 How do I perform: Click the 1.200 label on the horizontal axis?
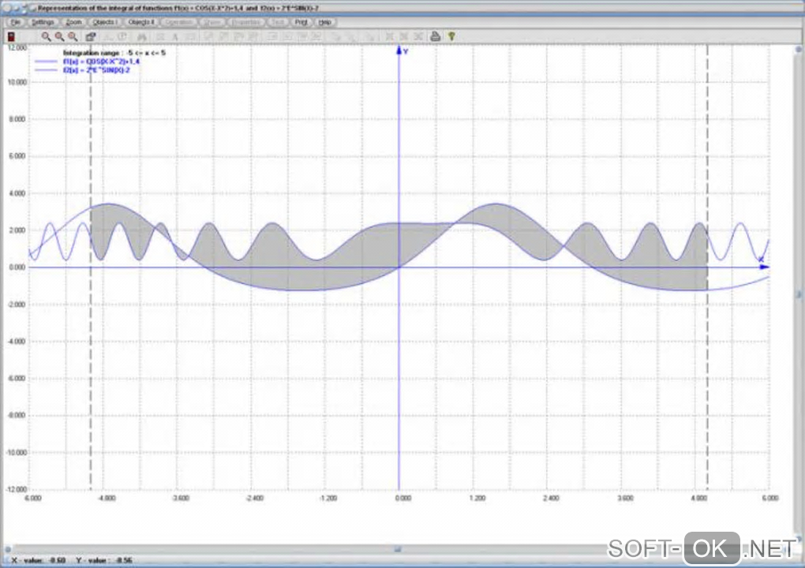pyautogui.click(x=477, y=499)
